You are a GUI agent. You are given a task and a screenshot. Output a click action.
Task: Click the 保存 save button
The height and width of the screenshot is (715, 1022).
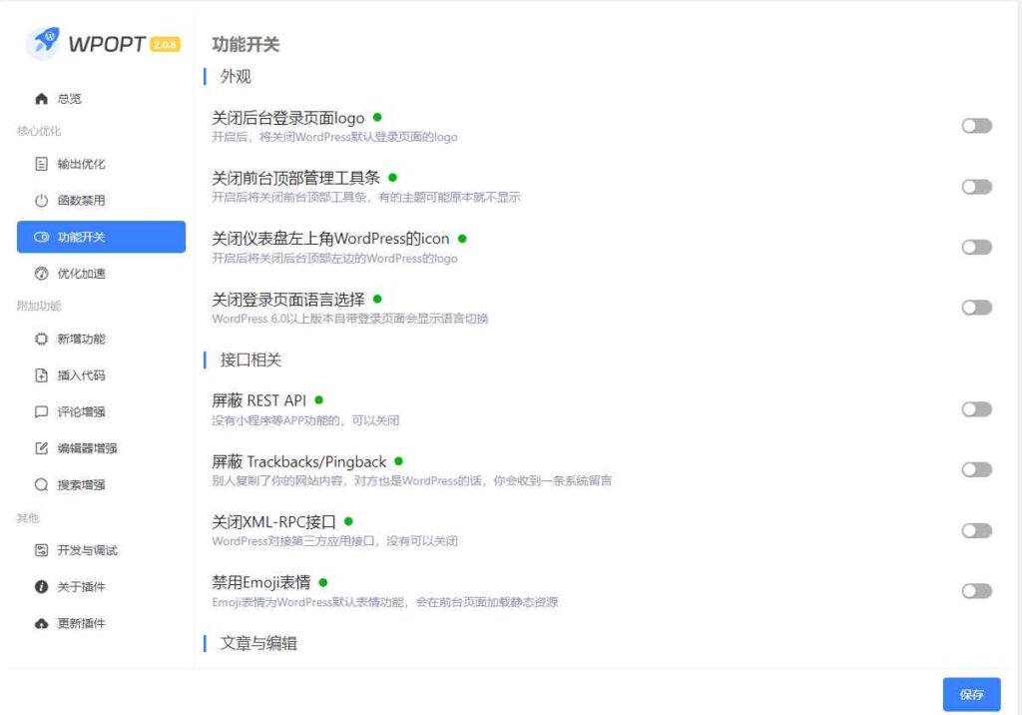coord(970,694)
